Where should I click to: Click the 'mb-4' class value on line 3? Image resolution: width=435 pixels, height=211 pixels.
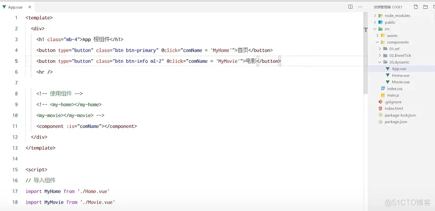coord(72,39)
